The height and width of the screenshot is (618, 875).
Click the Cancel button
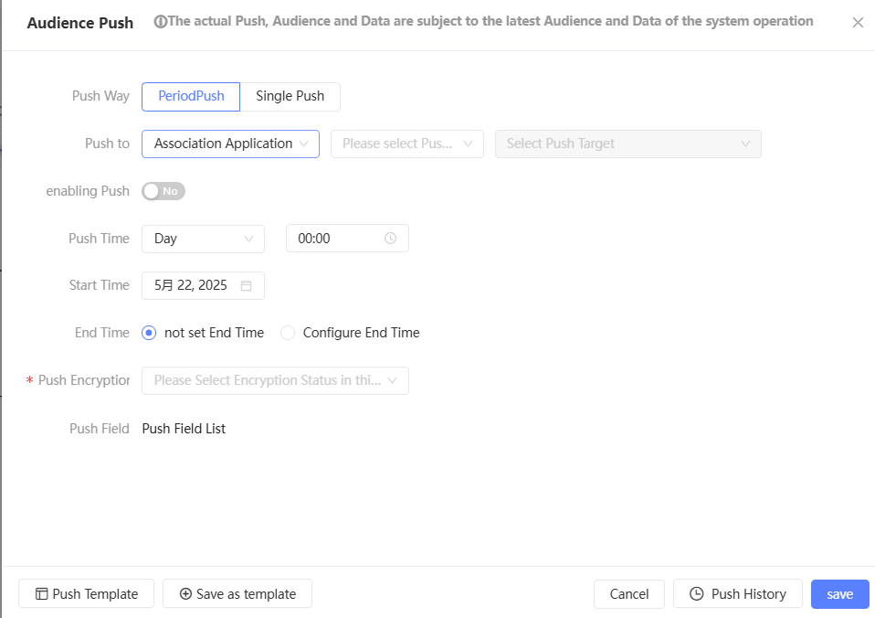point(628,594)
